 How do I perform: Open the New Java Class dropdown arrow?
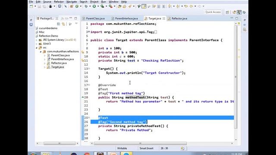pyautogui.click(x=81, y=6)
